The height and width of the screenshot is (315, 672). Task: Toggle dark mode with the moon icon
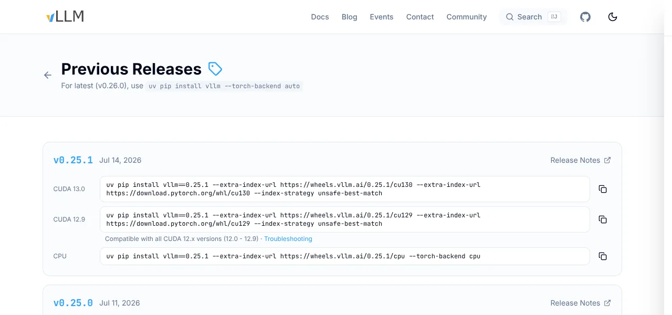(613, 17)
